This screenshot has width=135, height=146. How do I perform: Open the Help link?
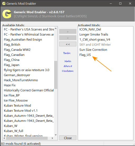tap(68, 61)
